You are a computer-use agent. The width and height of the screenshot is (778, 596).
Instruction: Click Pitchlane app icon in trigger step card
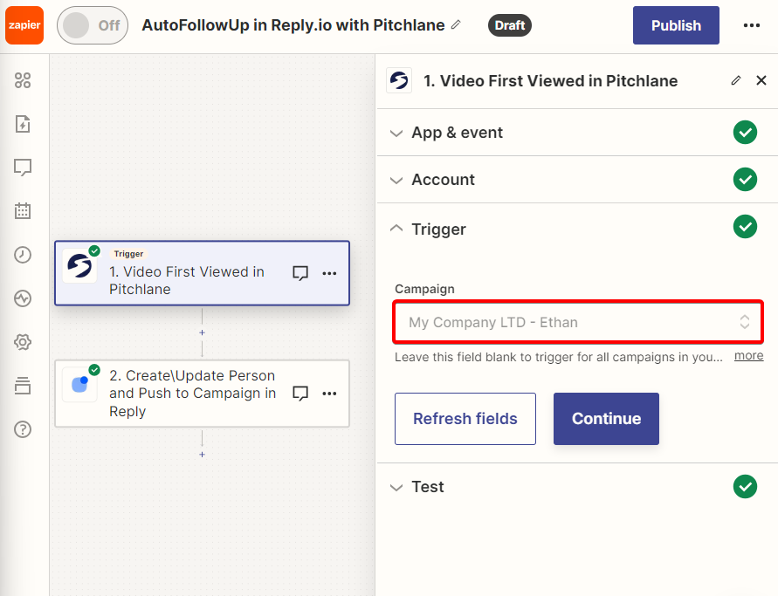[79, 265]
